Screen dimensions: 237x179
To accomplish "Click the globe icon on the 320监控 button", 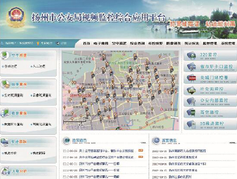I will [191, 56].
